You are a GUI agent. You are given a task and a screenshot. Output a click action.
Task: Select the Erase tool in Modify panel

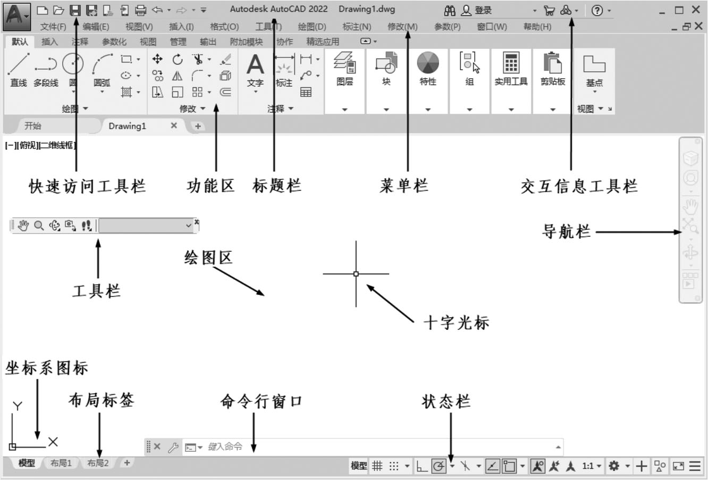click(x=226, y=59)
